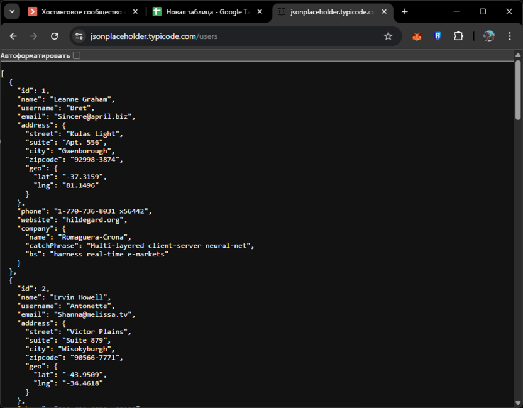
Task: Click the scrollbar down arrow
Action: [x=518, y=403]
